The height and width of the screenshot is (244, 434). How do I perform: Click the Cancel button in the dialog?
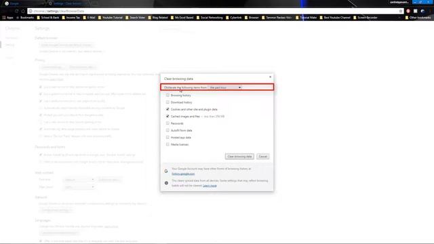pos(262,157)
